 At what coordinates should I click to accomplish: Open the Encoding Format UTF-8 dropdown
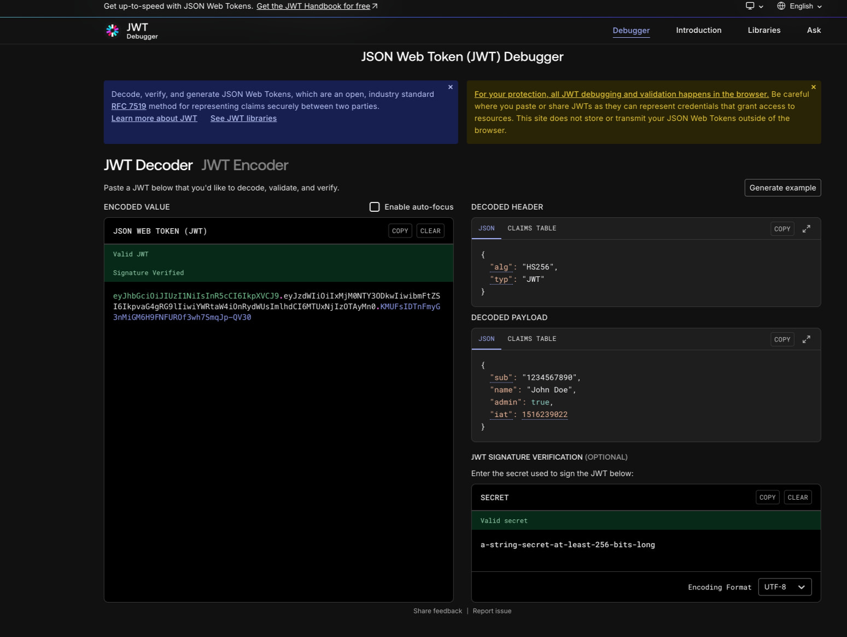click(x=785, y=587)
